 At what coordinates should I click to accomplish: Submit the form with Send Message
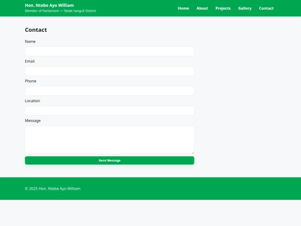click(109, 161)
